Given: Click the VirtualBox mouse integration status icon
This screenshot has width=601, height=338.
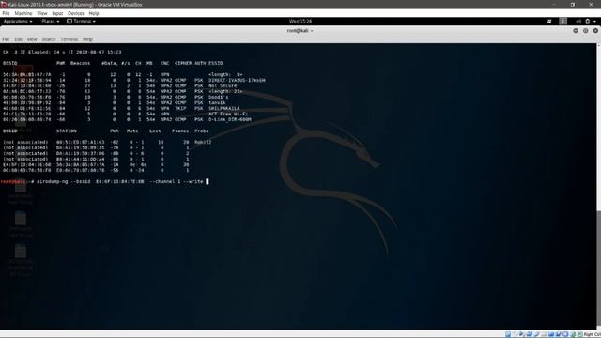Looking at the screenshot, I should click(573, 334).
